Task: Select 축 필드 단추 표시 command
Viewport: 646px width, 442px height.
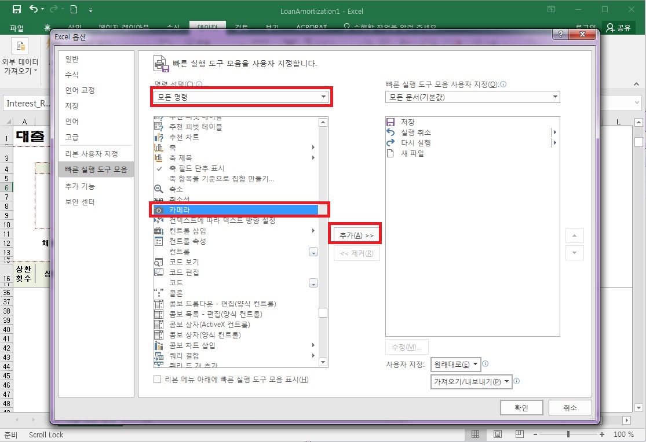Action: pos(236,168)
